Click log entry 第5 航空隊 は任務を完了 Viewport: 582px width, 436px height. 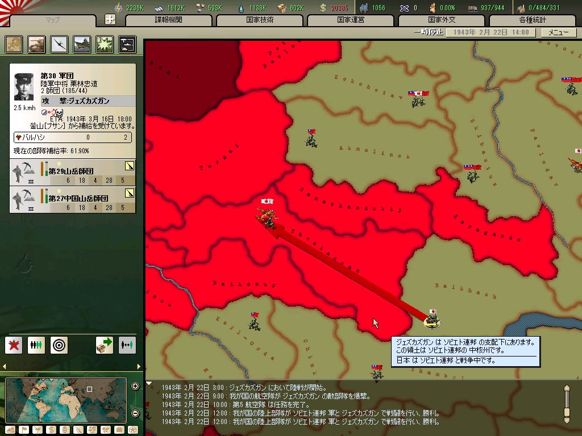pos(236,404)
